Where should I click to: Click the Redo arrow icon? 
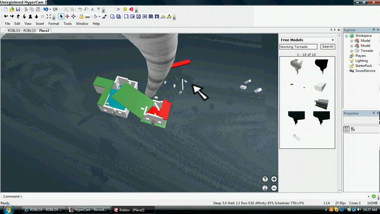pyautogui.click(x=55, y=9)
